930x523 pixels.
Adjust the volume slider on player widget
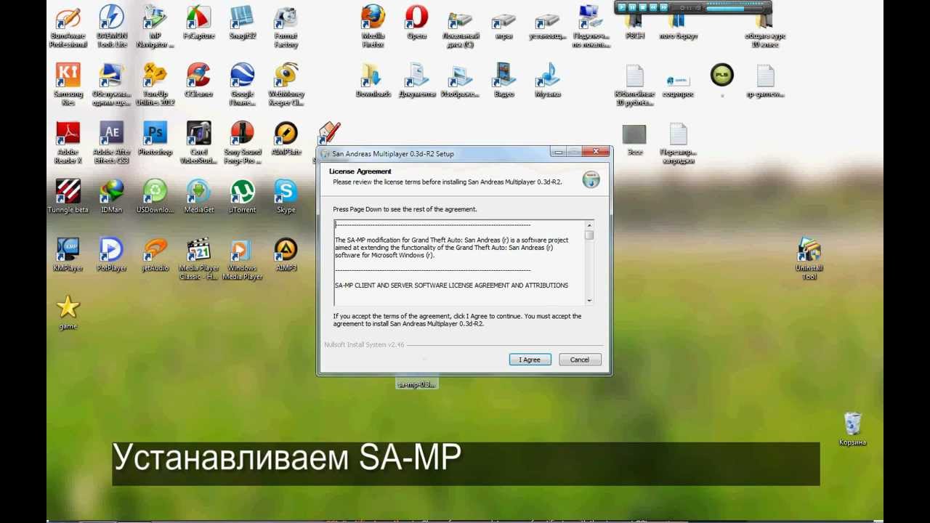pyautogui.click(x=735, y=9)
